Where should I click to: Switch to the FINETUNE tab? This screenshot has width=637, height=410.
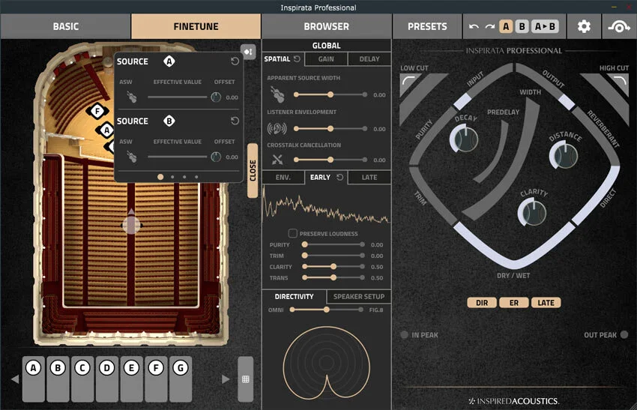click(196, 26)
